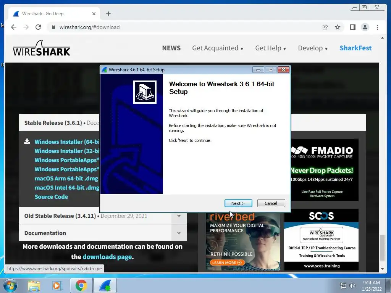Open Windows Explorer from the taskbar
391x293 pixels.
(x=34, y=285)
